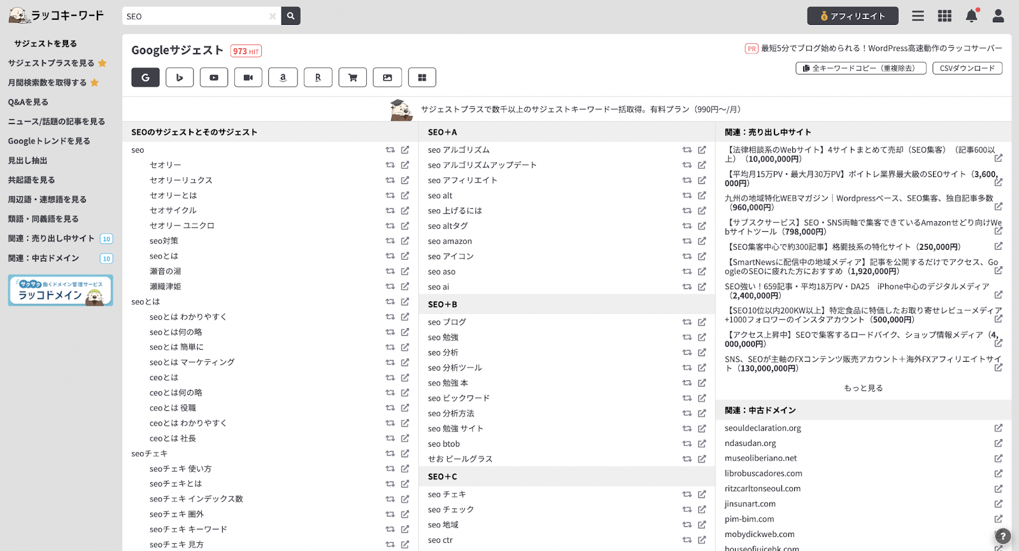
Task: Click the keyword seoチェキ 圏外
Action: pyautogui.click(x=176, y=514)
